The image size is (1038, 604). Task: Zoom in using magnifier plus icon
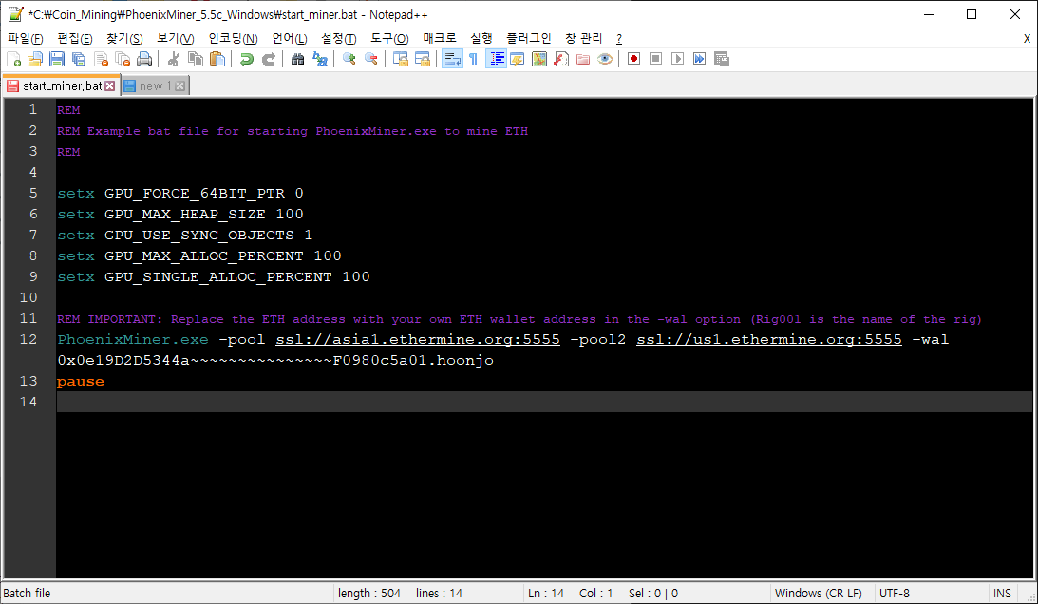[349, 59]
